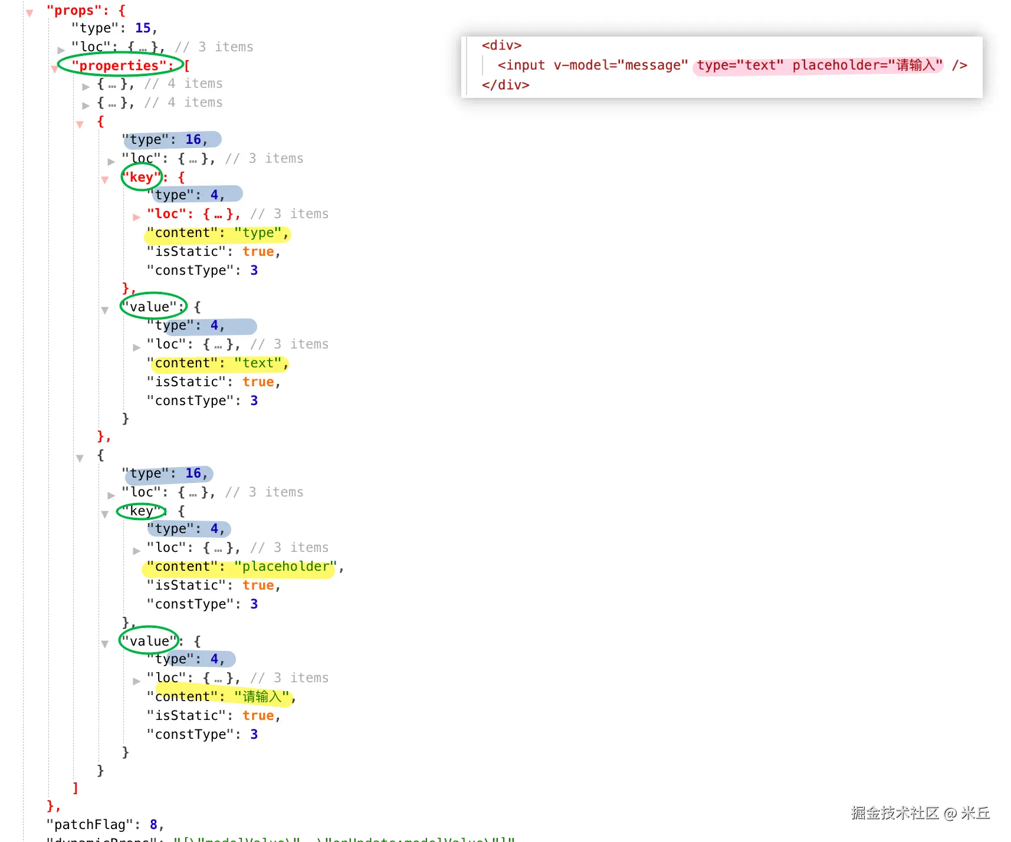This screenshot has height=842, width=1011.
Task: Collapse the "key" node containing content "placeholder"
Action: [x=105, y=514]
